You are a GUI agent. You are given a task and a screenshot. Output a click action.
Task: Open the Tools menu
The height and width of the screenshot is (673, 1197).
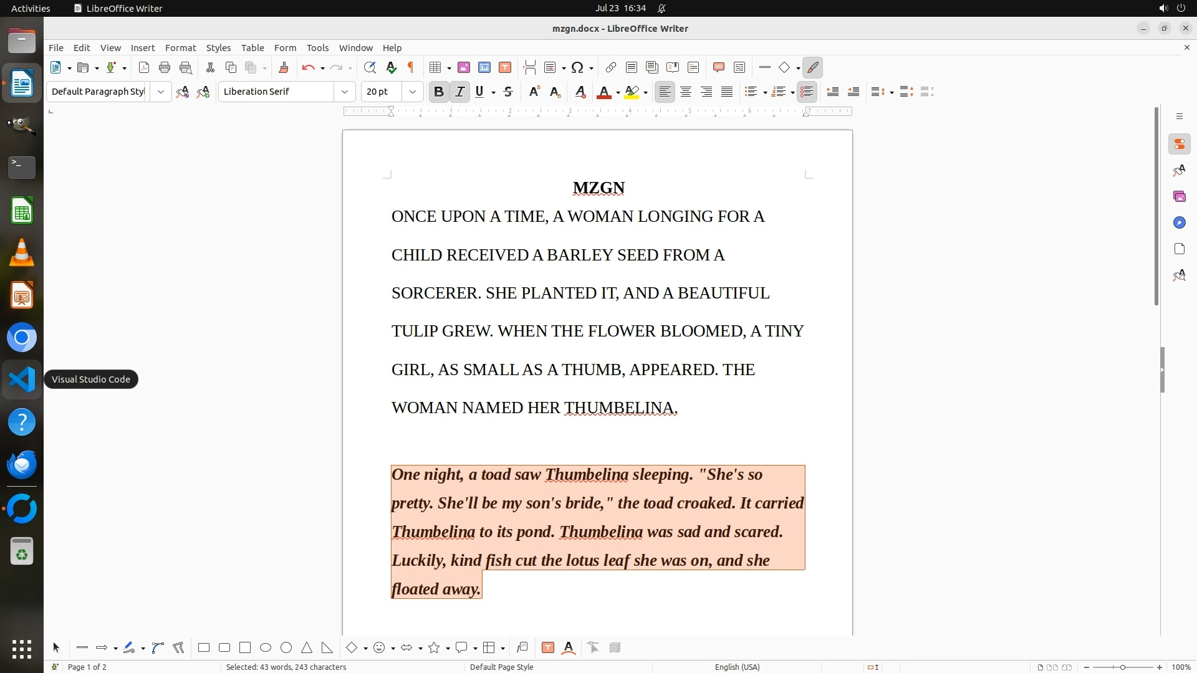[x=317, y=47]
